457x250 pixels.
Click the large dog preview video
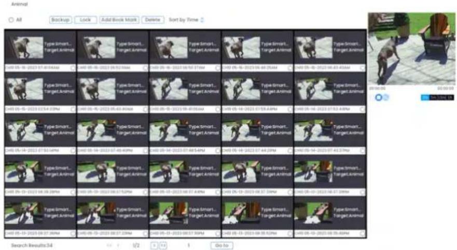411,49
